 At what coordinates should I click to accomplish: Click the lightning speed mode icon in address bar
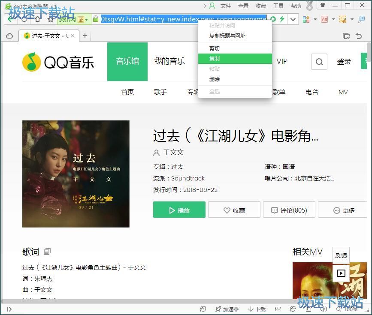tap(282, 19)
